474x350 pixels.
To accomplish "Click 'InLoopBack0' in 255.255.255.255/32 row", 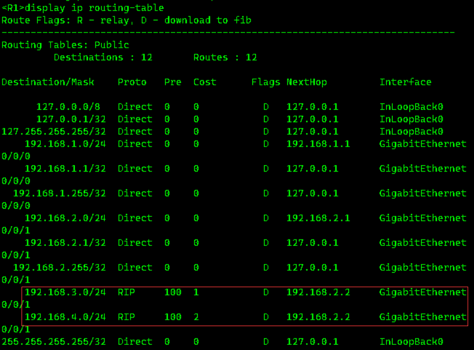I will (x=411, y=341).
